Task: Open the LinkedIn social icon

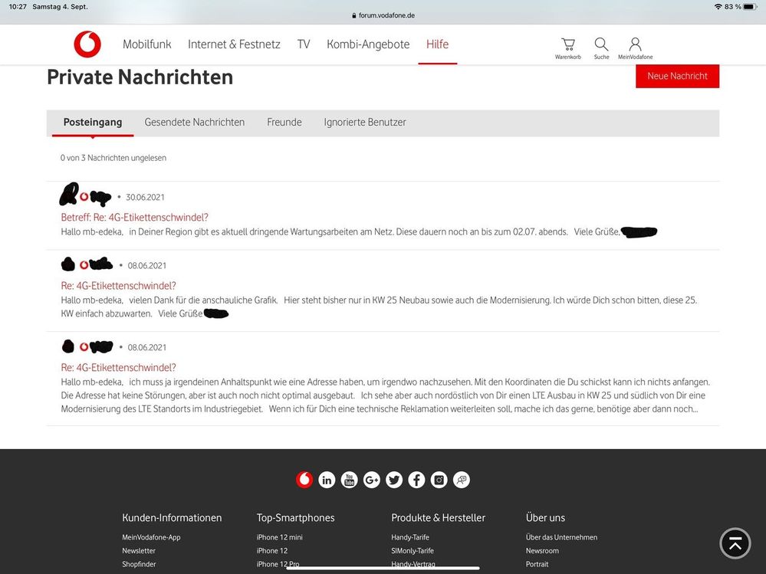Action: (x=327, y=480)
